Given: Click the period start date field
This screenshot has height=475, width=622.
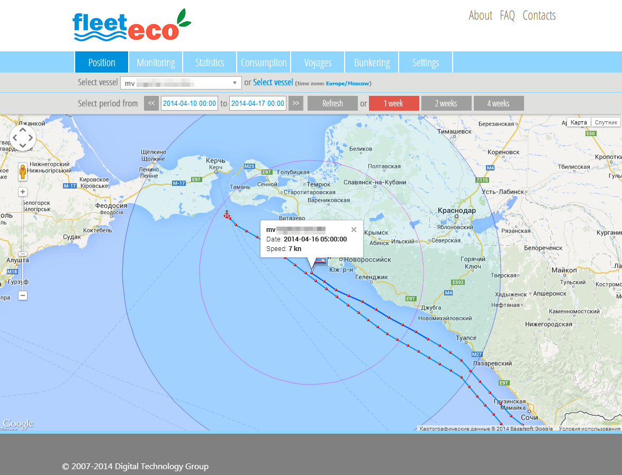Looking at the screenshot, I should pyautogui.click(x=189, y=103).
